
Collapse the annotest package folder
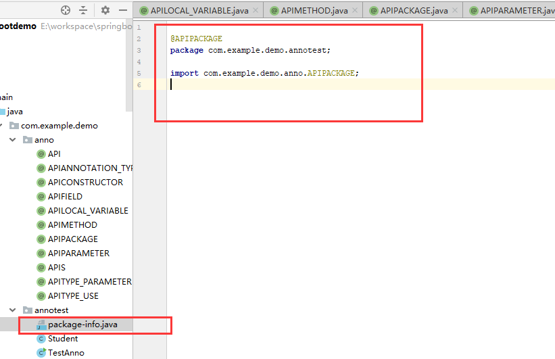(13, 310)
